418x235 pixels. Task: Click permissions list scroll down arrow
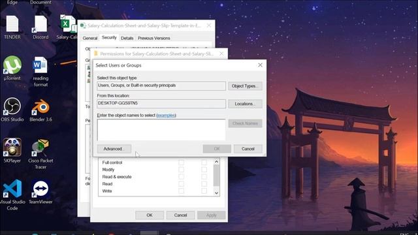[x=216, y=193]
